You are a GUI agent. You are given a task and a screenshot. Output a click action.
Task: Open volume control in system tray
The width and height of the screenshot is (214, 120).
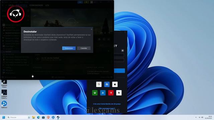202,117
